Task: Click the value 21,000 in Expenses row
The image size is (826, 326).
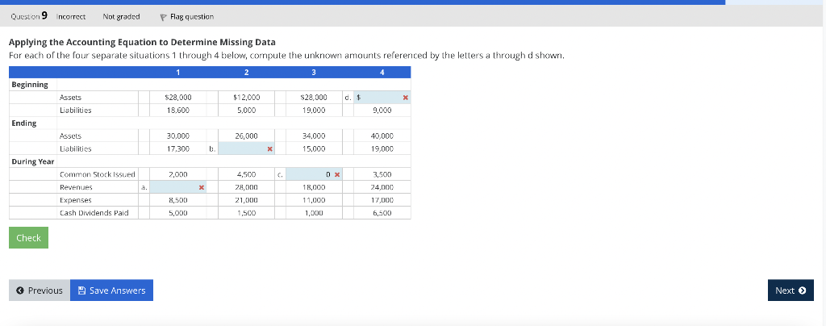Action: pos(246,200)
